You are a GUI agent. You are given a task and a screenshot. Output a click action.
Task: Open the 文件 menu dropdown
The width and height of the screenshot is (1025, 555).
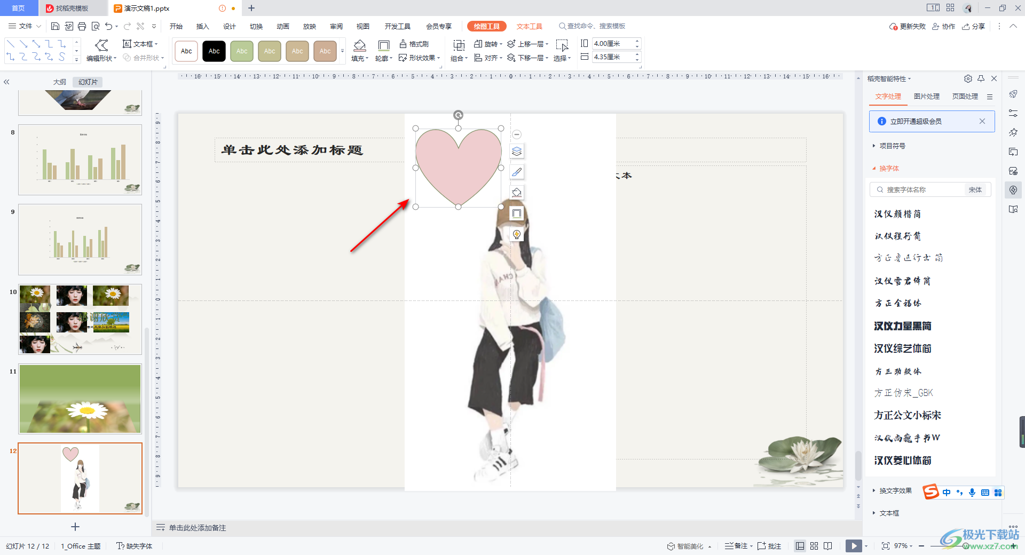pyautogui.click(x=25, y=26)
